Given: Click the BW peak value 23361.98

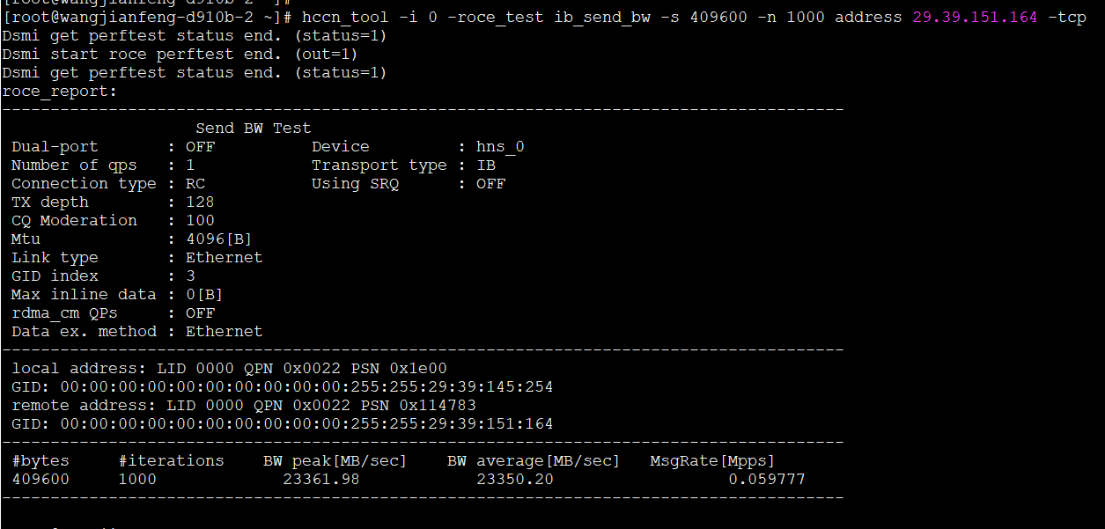Looking at the screenshot, I should pyautogui.click(x=320, y=480).
